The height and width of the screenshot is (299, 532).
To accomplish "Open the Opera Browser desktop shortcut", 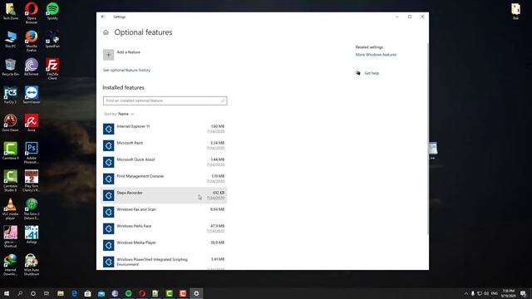I will [32, 12].
